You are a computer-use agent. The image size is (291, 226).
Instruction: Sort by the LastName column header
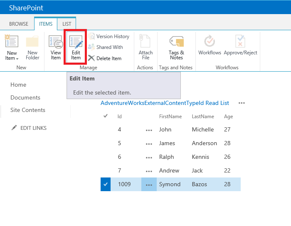click(x=203, y=117)
